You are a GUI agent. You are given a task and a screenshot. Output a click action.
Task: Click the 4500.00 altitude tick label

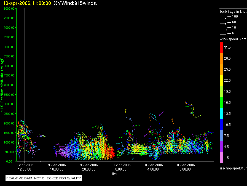coord(9,75)
